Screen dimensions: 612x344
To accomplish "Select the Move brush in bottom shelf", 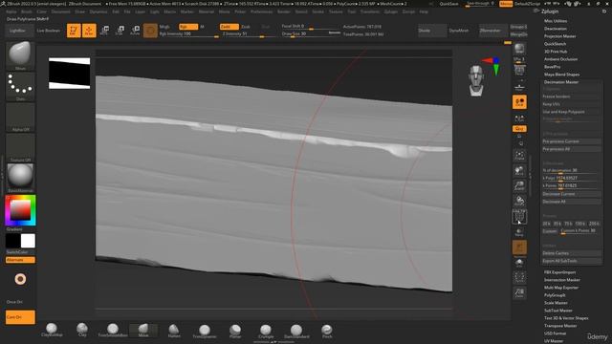I will [x=143, y=330].
